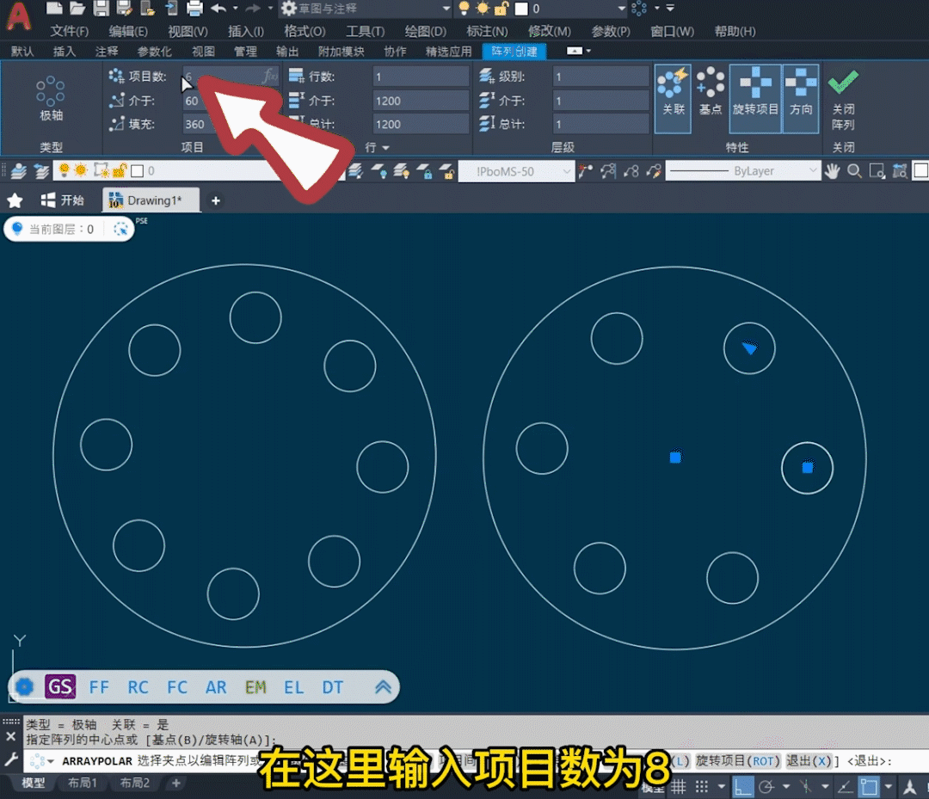Open the 绘图(D) menu
The width and height of the screenshot is (929, 799).
click(x=426, y=31)
